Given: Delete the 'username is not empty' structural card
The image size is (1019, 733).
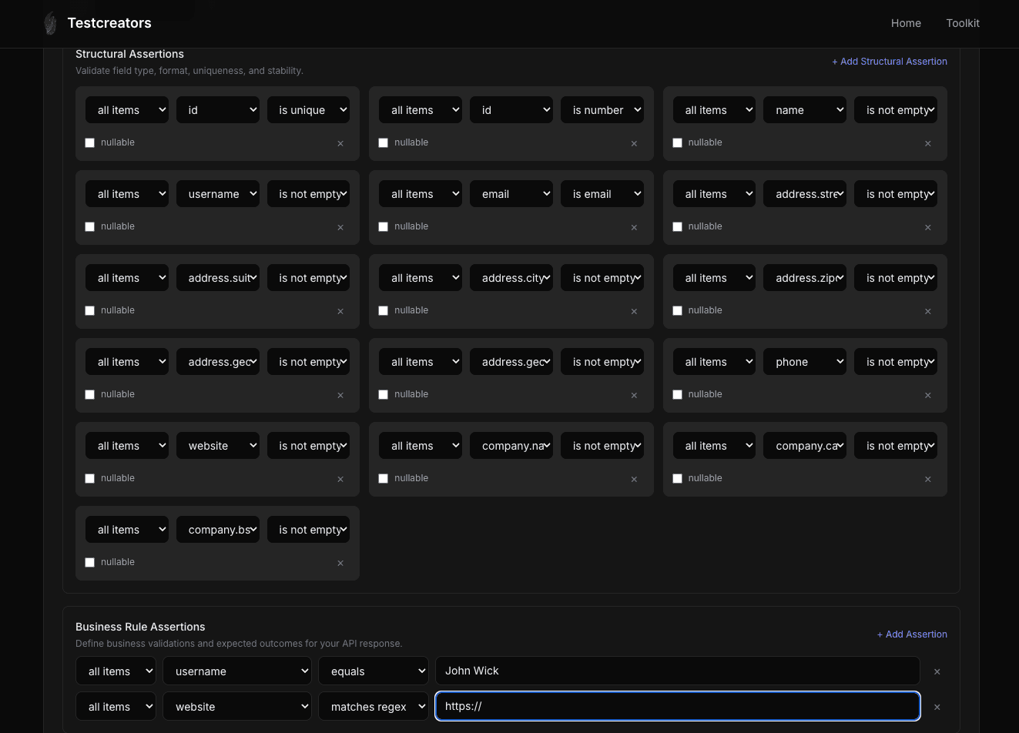Looking at the screenshot, I should tap(340, 227).
